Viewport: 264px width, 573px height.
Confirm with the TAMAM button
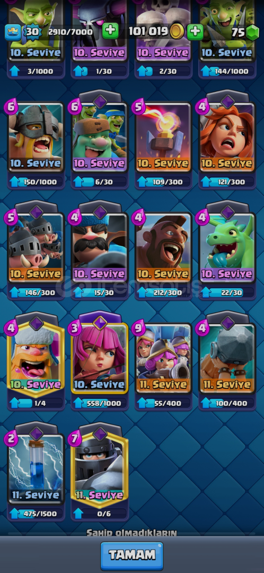132,555
